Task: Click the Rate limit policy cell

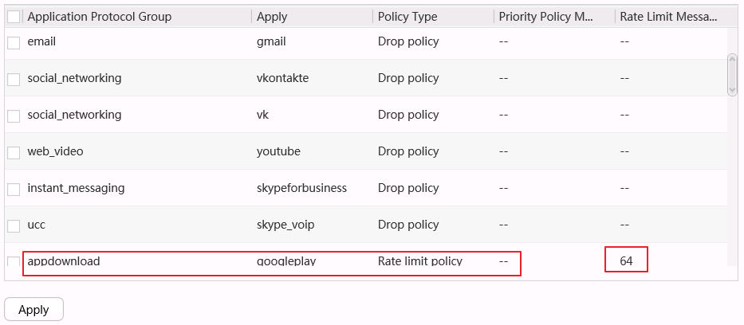Action: (x=419, y=260)
